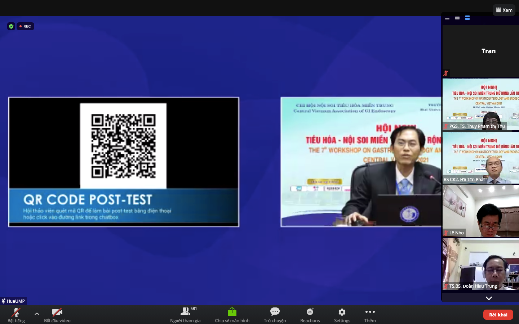Click the REC recording indicator
This screenshot has width=519, height=324.
point(25,26)
